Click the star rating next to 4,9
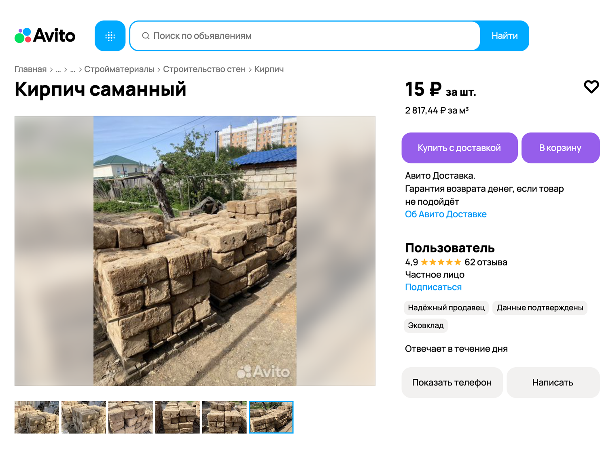615x465 pixels. (x=441, y=262)
